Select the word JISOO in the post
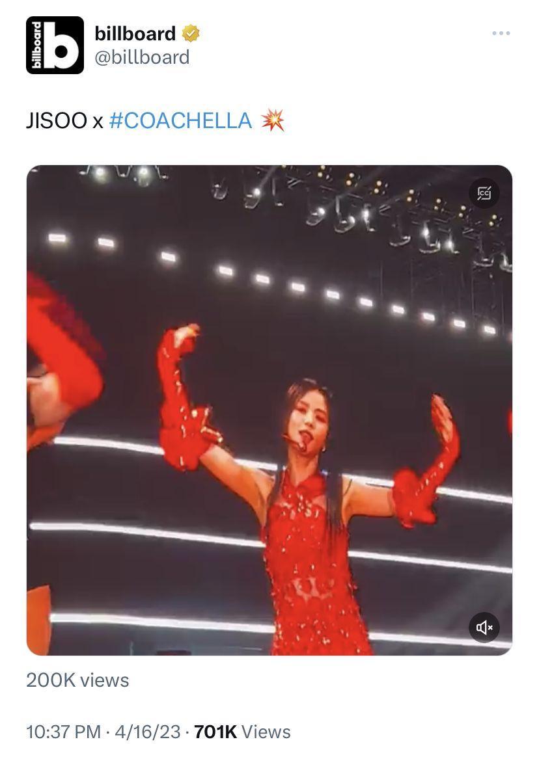 (x=57, y=121)
